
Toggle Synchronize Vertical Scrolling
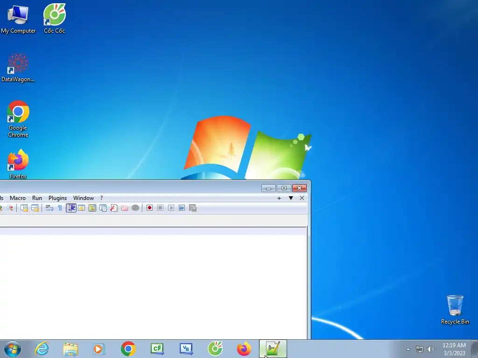[24, 208]
